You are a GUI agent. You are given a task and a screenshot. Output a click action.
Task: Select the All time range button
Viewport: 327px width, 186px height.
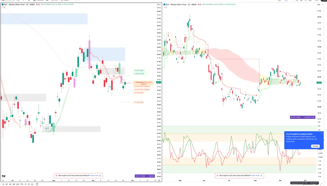coord(32,184)
